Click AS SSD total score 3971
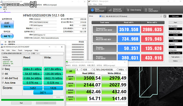Viewport: 183px width, 106px height. click(43, 93)
